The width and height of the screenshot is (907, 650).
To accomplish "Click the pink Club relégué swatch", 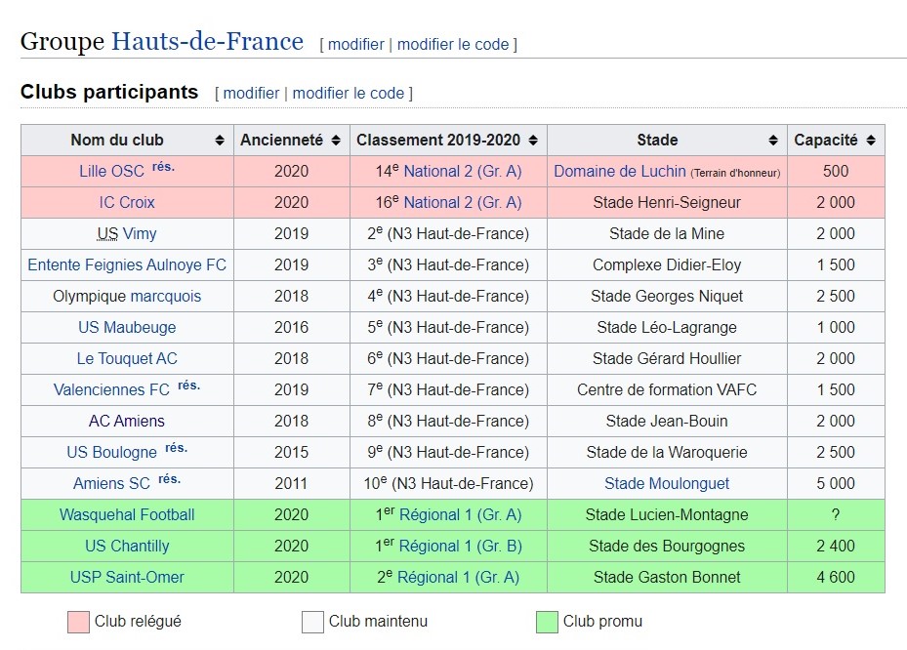I will (78, 622).
